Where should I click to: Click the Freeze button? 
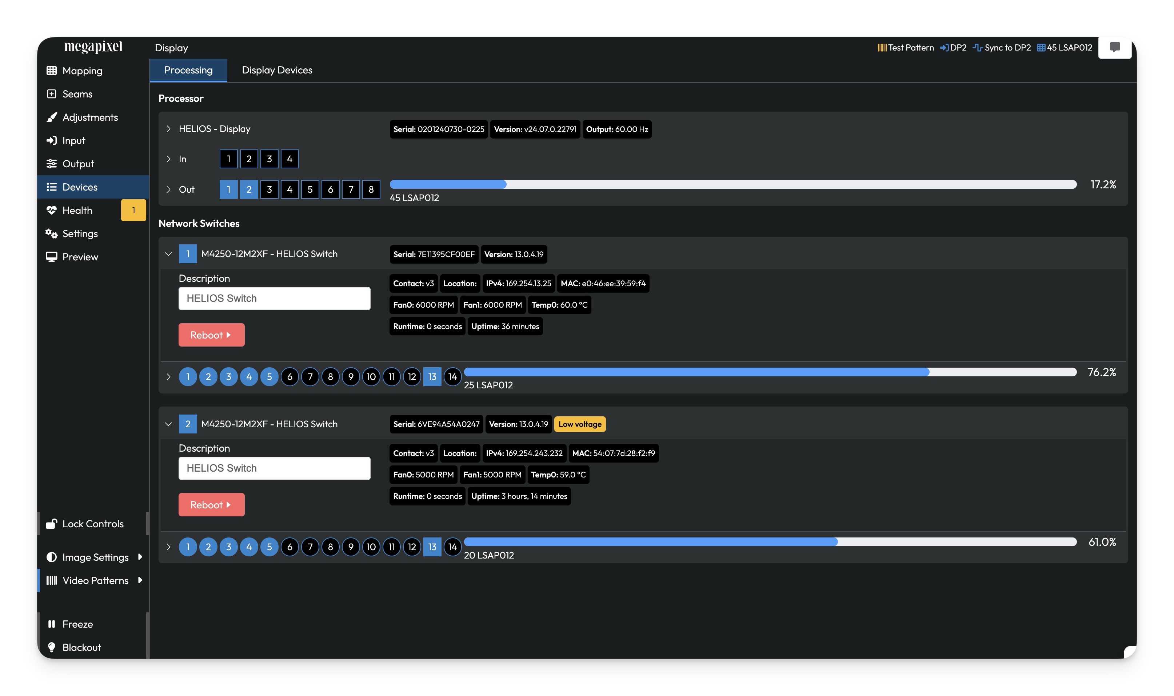pyautogui.click(x=93, y=624)
